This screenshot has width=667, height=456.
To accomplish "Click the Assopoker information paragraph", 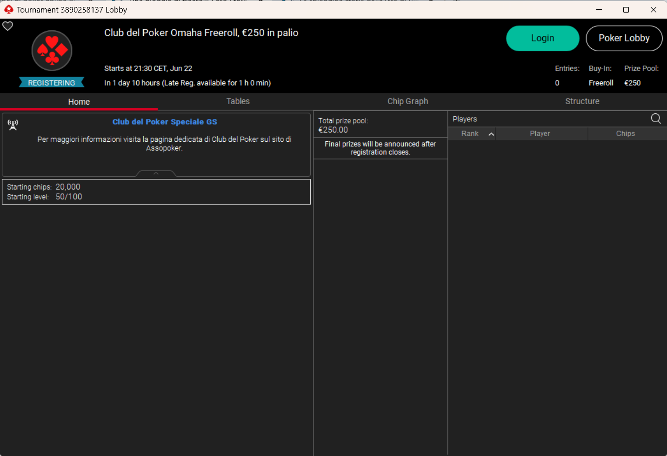I will pos(164,144).
